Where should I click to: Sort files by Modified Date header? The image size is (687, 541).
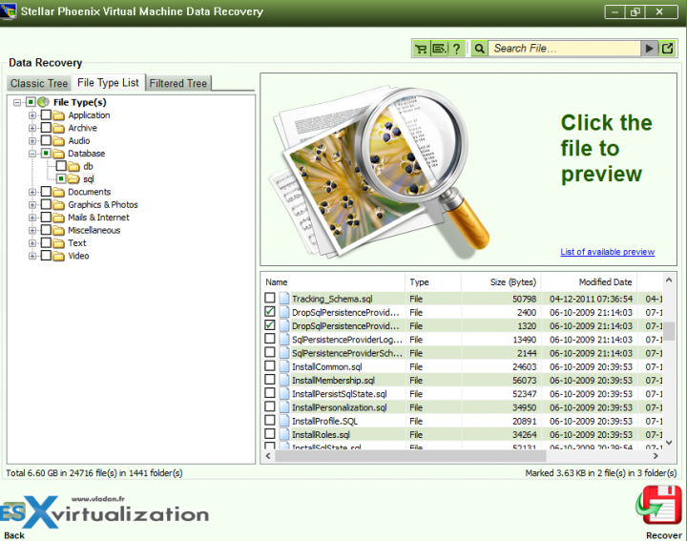click(x=590, y=282)
